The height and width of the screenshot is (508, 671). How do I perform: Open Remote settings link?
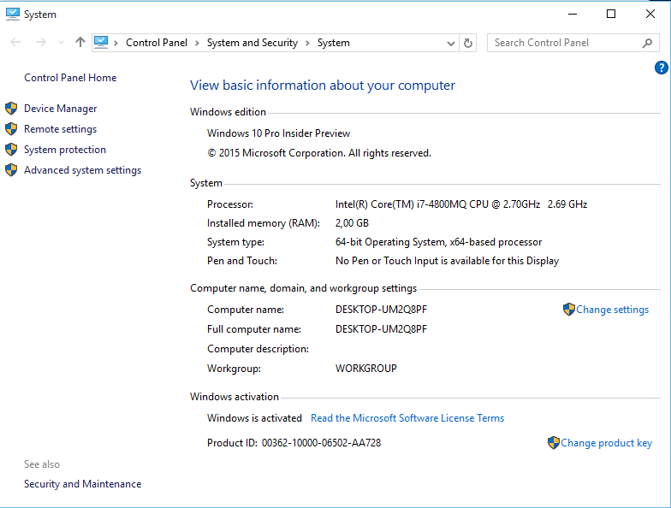click(60, 129)
